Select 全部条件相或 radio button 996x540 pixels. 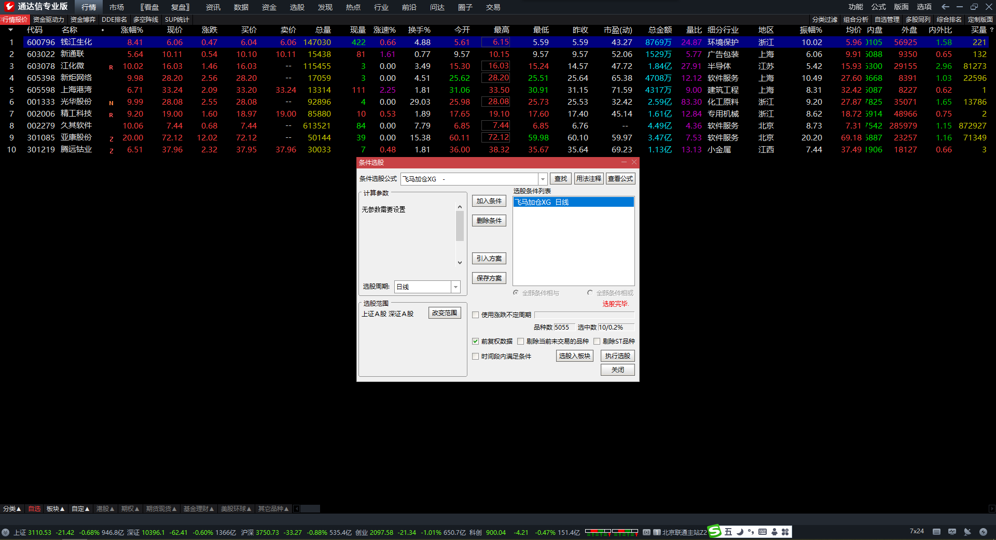[x=590, y=293]
